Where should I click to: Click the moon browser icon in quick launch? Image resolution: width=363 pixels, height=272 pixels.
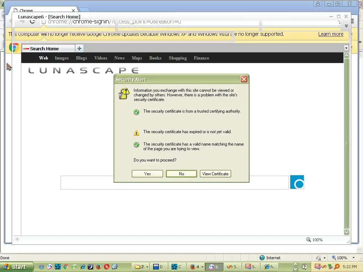90,267
